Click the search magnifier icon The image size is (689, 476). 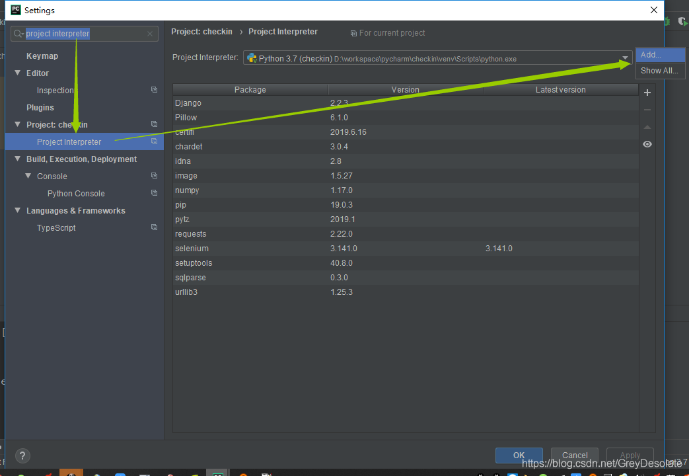point(18,34)
